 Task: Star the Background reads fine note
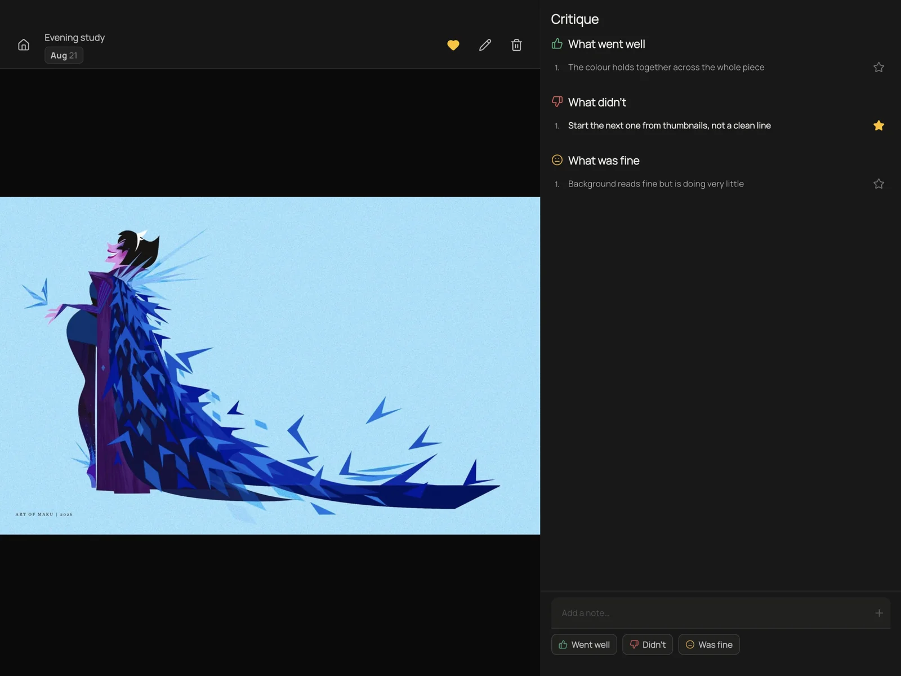pyautogui.click(x=878, y=184)
